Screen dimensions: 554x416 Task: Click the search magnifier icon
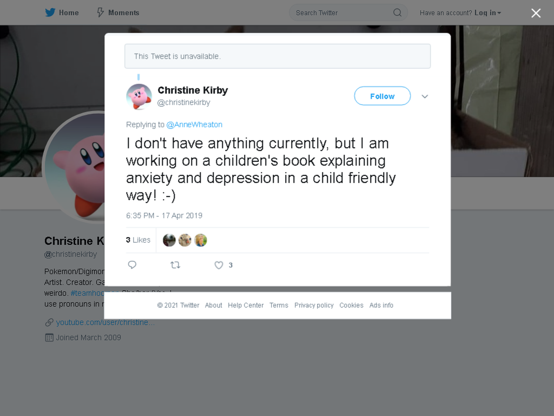(x=398, y=13)
